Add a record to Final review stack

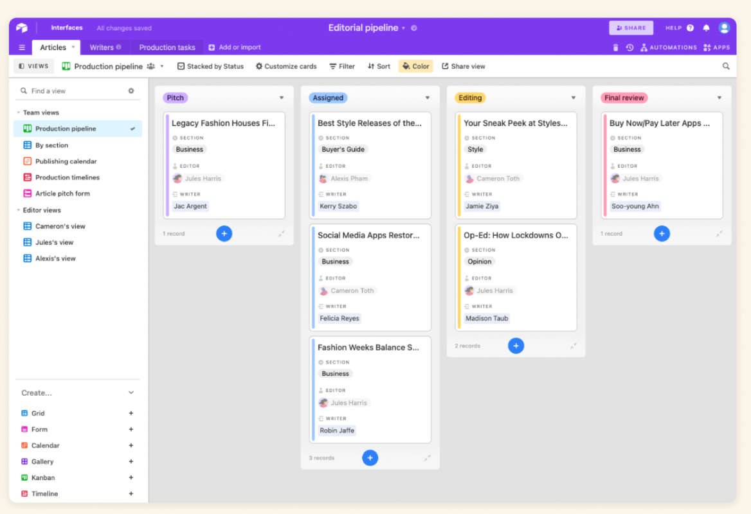point(662,234)
